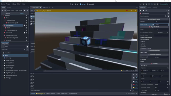Open the Animation bottom panel

[64, 94]
